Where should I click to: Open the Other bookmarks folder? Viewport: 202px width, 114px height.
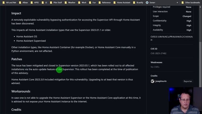pyautogui.click(x=191, y=3)
